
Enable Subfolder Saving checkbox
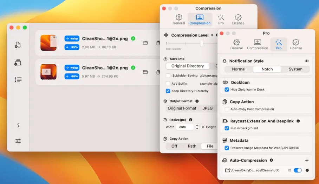(168, 76)
